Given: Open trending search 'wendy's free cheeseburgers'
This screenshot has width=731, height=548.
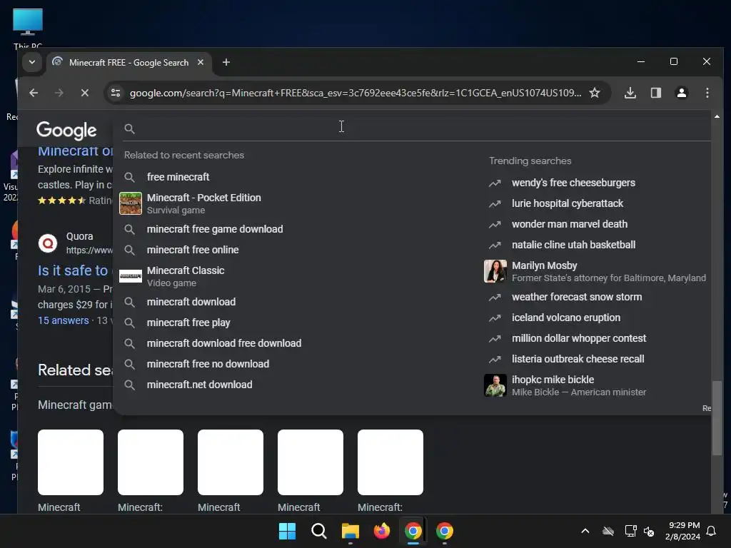Looking at the screenshot, I should tap(573, 183).
